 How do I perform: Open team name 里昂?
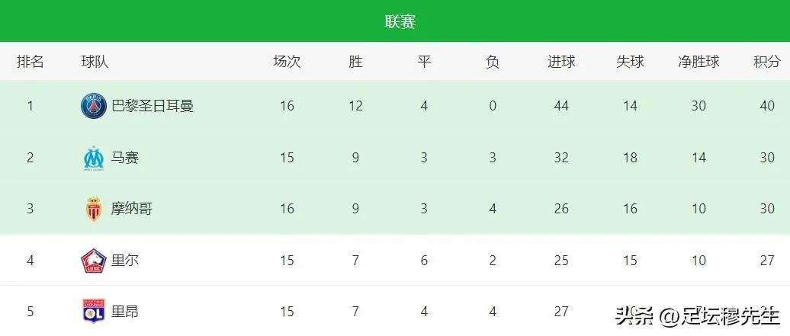click(125, 312)
